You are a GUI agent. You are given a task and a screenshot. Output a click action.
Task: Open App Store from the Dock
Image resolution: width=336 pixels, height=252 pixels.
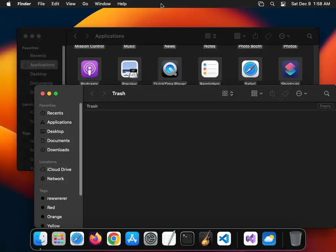[132, 239]
